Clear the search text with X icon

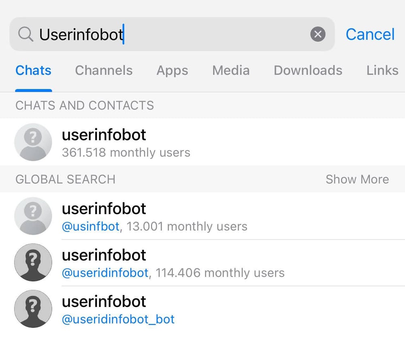[x=318, y=34]
